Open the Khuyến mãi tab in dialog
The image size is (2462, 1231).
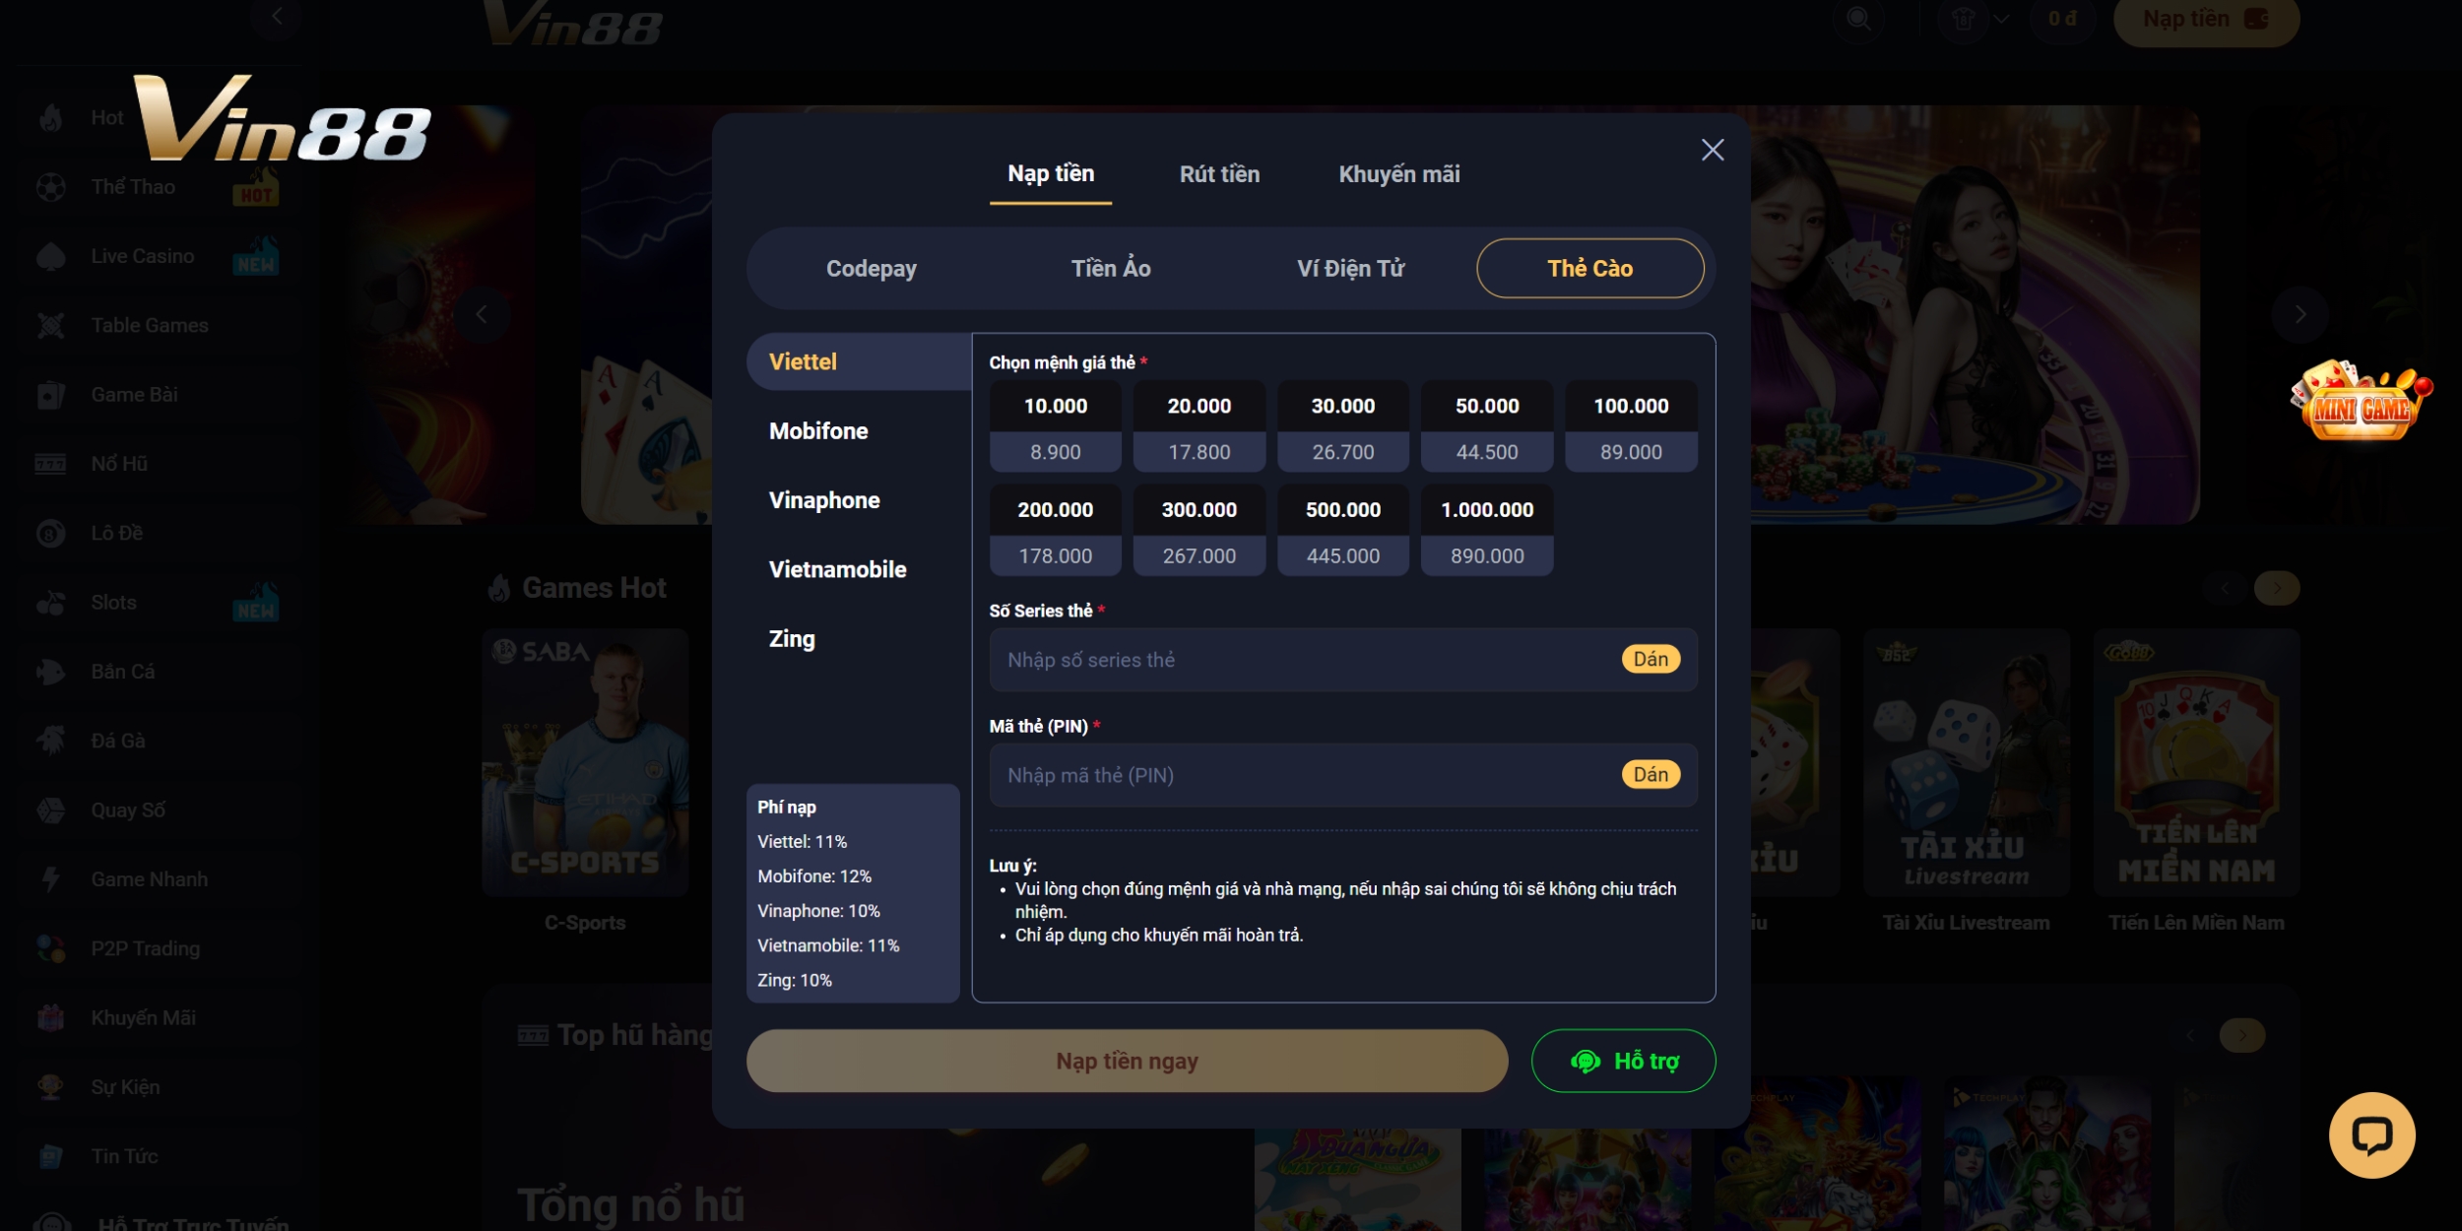click(1398, 174)
